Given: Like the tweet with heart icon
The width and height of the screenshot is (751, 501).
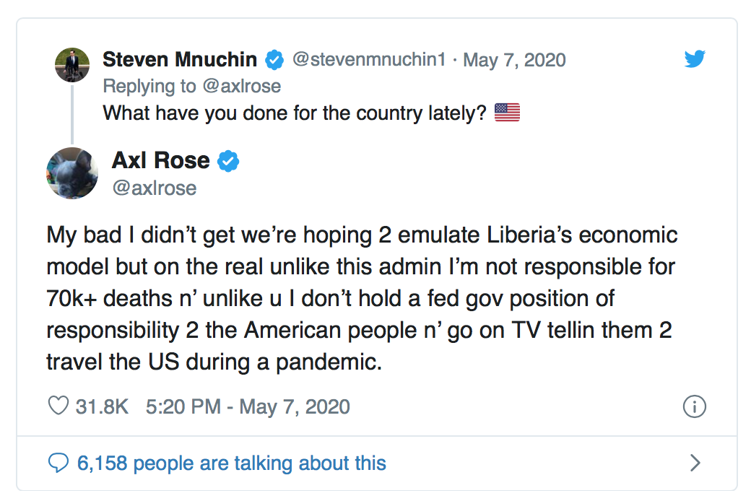Looking at the screenshot, I should 58,406.
